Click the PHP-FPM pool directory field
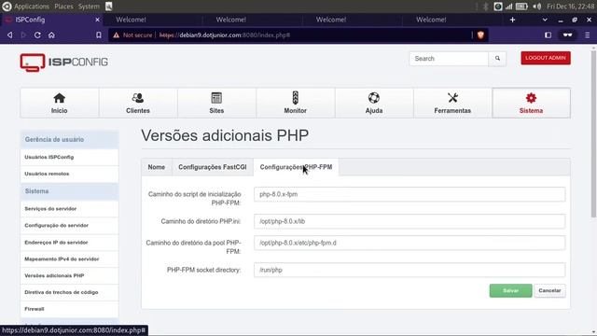The height and width of the screenshot is (336, 597). [410, 243]
